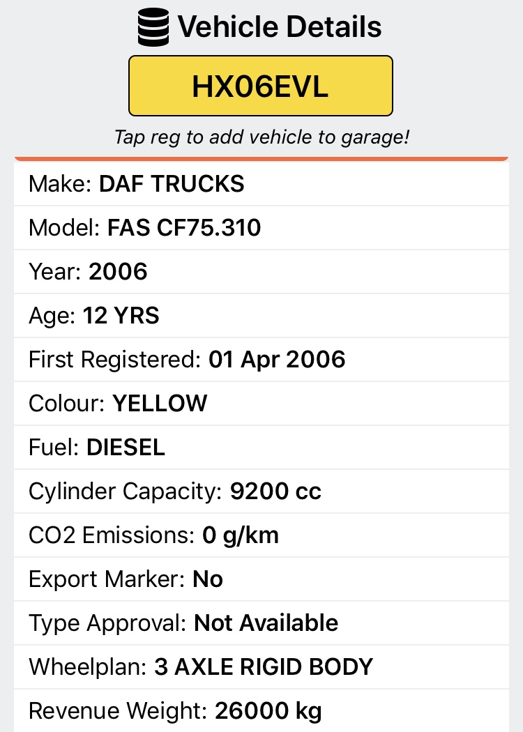The width and height of the screenshot is (523, 732).
Task: Select the CO2 Emissions row
Action: coord(261,535)
